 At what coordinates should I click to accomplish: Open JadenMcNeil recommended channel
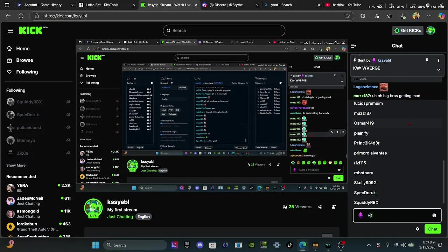38,201
